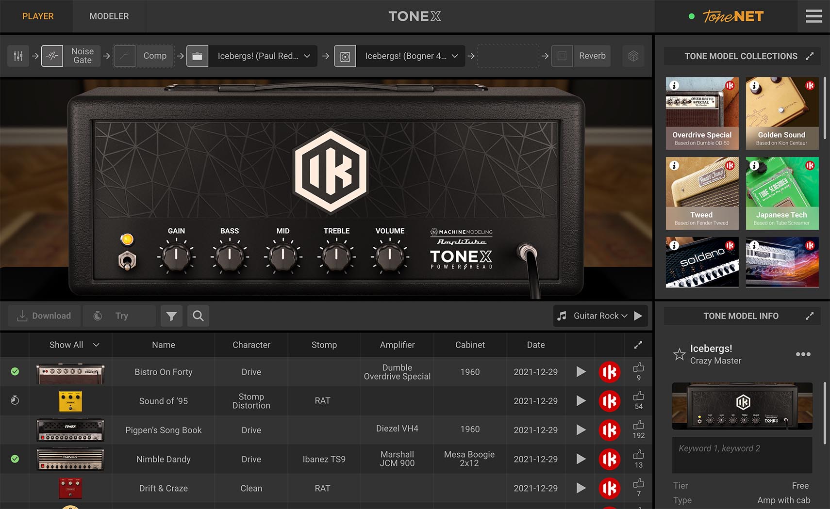Screen dimensions: 830x509
Task: Open the ToneNET logo link
Action: 733,16
